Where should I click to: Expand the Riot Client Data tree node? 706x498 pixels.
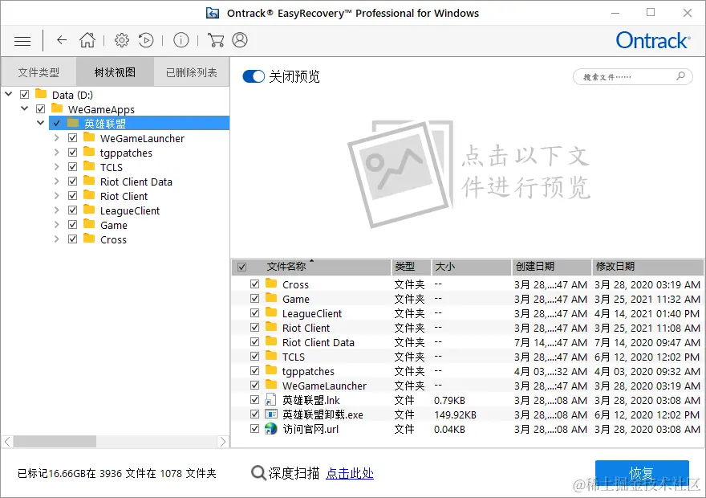(56, 182)
